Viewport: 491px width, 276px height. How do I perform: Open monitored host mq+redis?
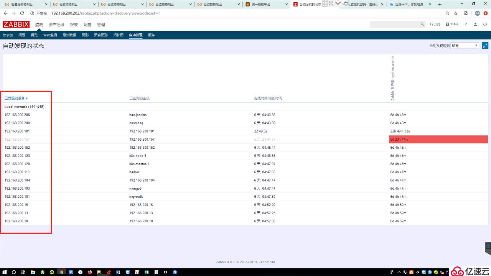click(136, 197)
